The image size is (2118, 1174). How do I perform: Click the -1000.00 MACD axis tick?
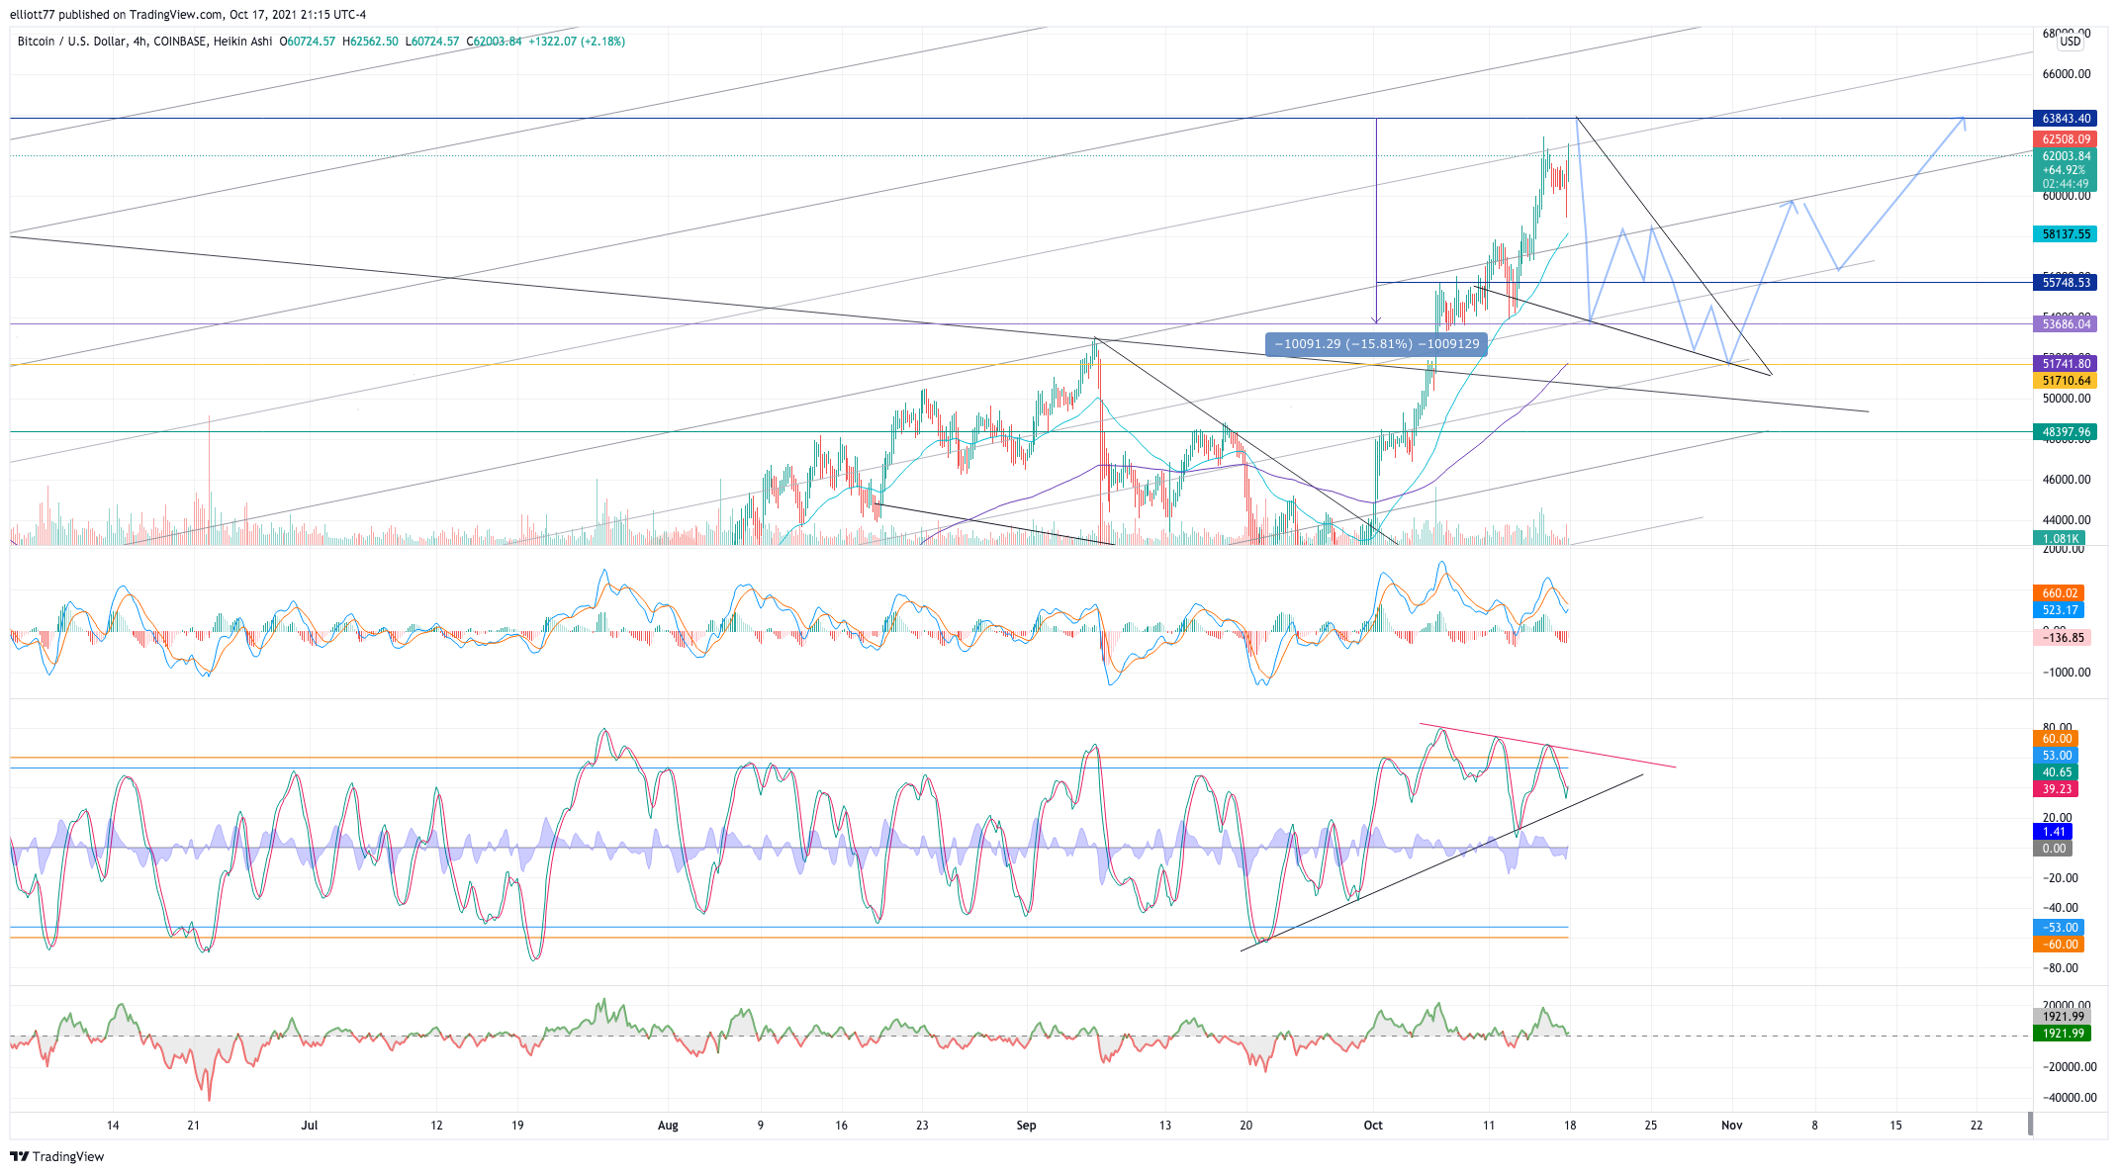(2067, 673)
